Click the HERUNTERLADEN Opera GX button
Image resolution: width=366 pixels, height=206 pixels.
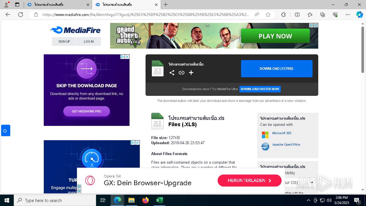[x=250, y=181]
